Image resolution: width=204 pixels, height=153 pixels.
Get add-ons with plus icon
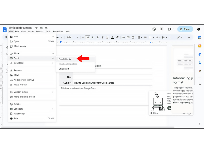pyautogui.click(x=200, y=84)
